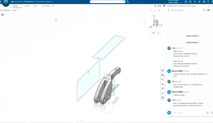Switch to the Communities tab

(46, 6)
